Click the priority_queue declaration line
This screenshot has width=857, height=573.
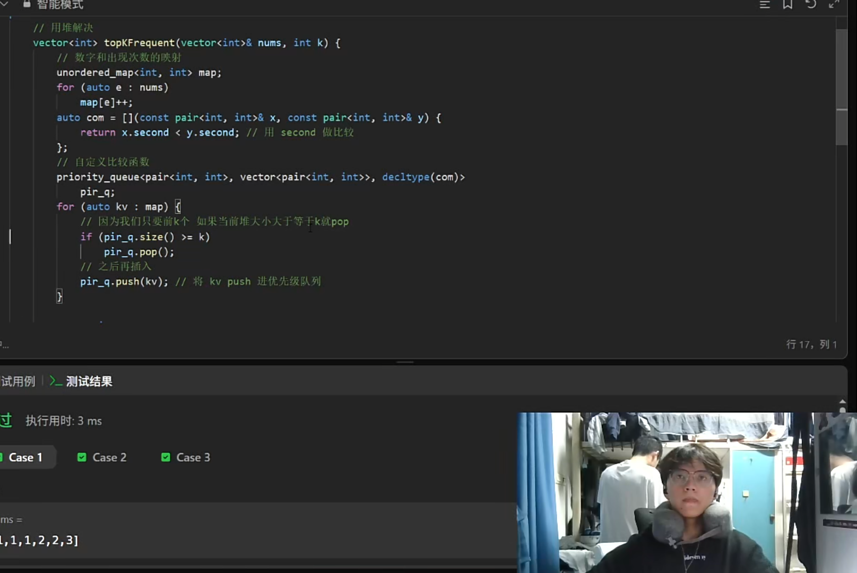261,177
